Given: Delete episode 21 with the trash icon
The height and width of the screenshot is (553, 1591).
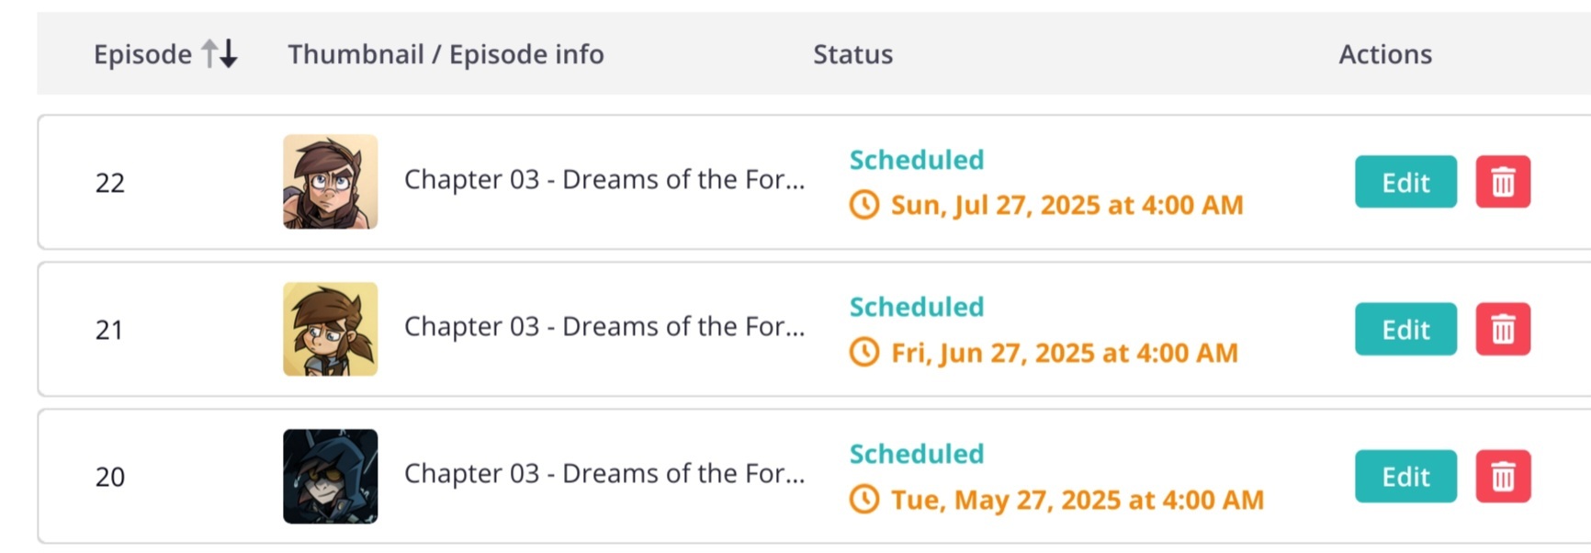Looking at the screenshot, I should point(1503,329).
